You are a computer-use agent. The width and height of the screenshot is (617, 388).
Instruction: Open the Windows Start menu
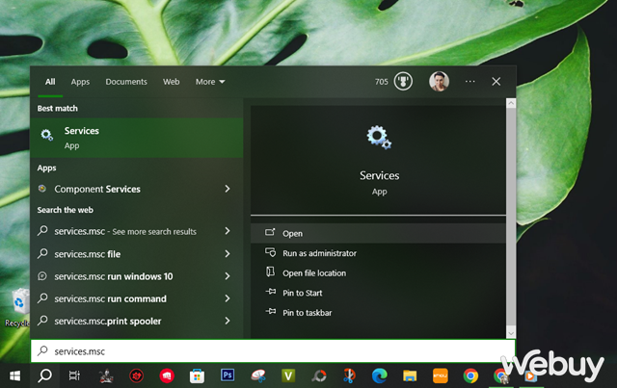click(15, 376)
